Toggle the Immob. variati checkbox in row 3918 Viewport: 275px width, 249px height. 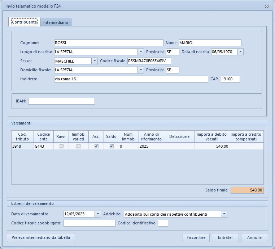pos(78,146)
